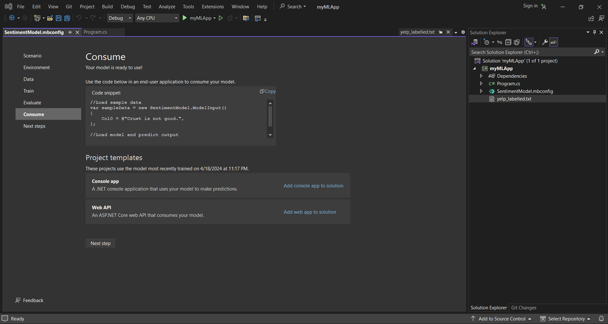Show All Files icon in Solution Explorer

click(x=517, y=42)
